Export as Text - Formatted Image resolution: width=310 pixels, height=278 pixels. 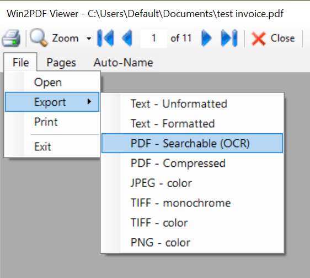click(192, 123)
